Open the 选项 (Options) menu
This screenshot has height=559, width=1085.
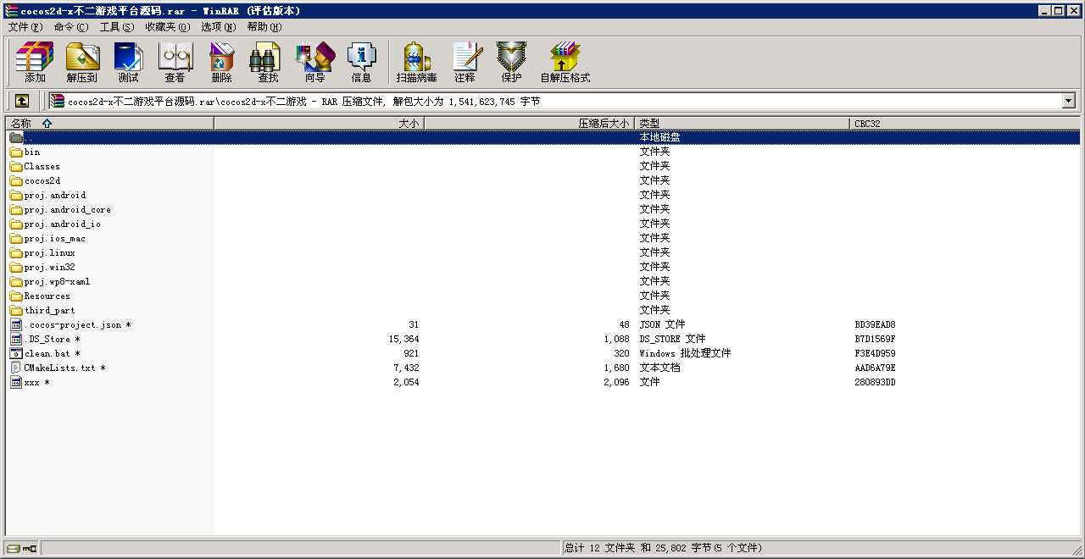219,27
